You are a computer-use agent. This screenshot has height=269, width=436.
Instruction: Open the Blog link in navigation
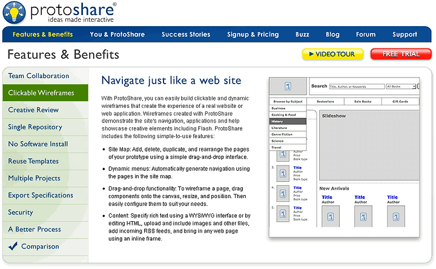coord(332,35)
